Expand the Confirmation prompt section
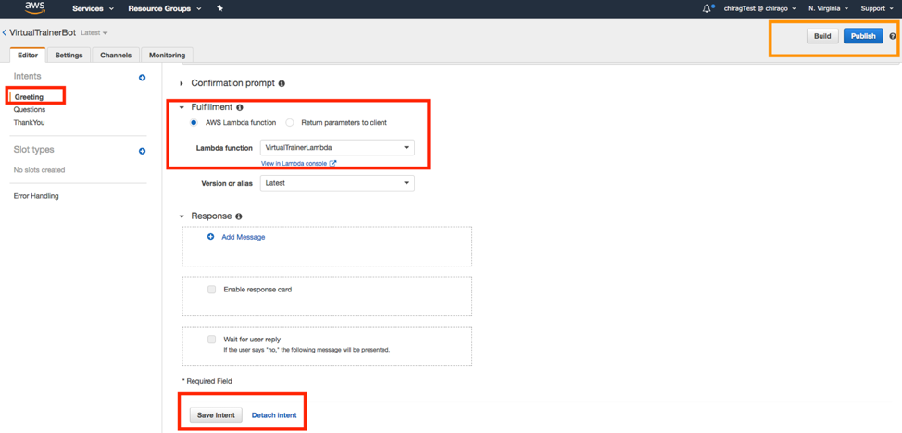Viewport: 902px width, 433px height. (182, 84)
